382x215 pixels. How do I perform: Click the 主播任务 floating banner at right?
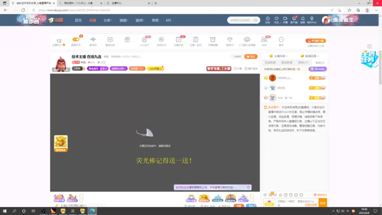coord(369,59)
